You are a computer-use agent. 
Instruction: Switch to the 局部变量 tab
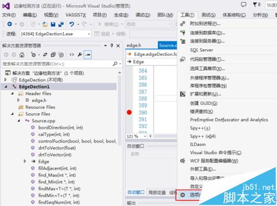[x=157, y=193]
